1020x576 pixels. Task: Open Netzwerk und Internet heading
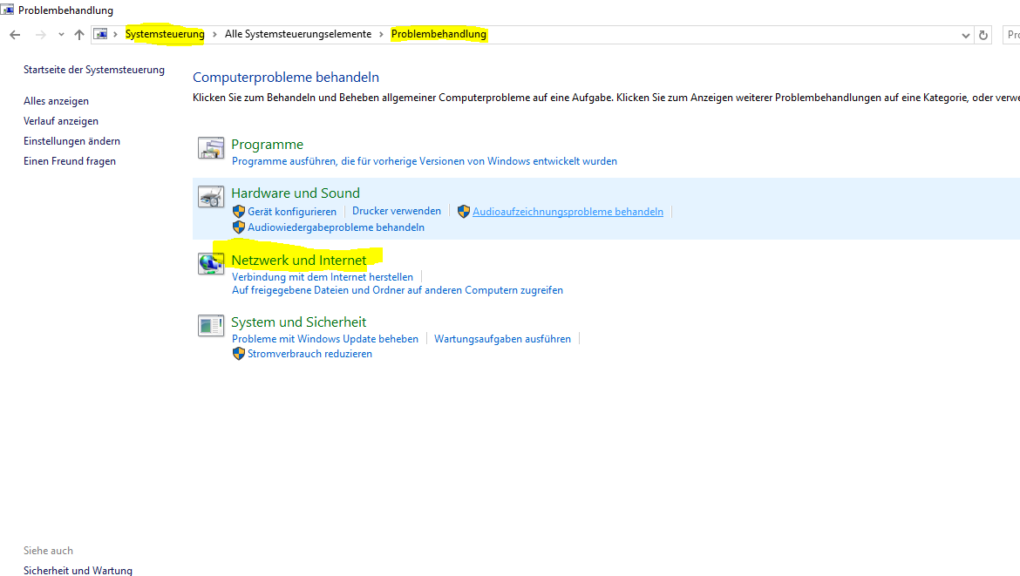pos(298,260)
